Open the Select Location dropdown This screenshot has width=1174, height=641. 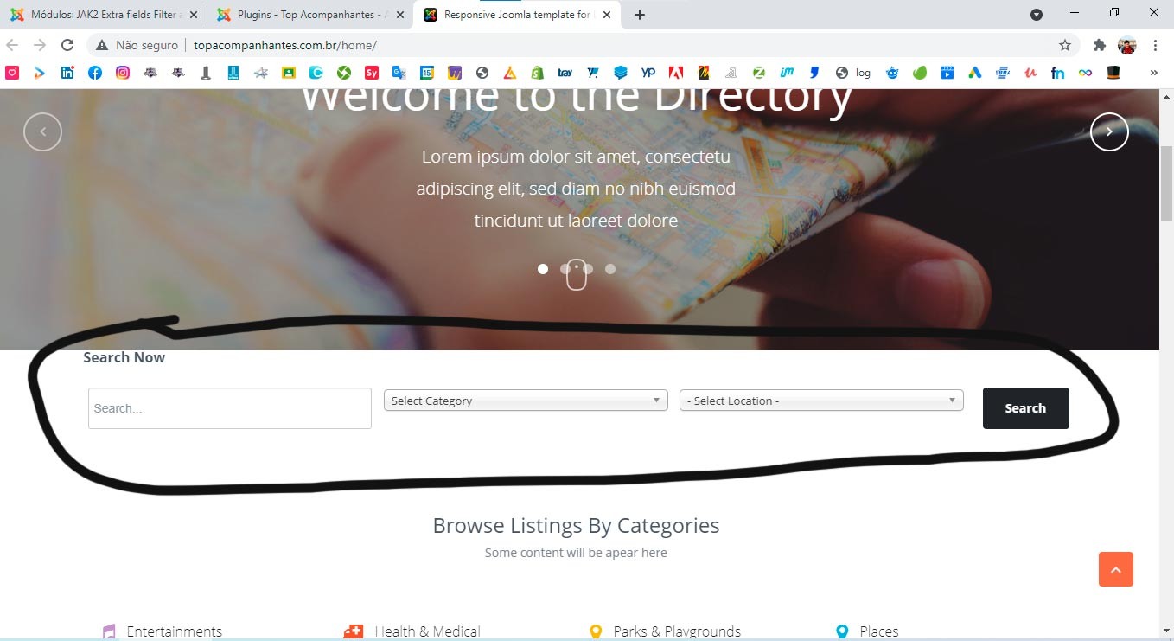(821, 401)
